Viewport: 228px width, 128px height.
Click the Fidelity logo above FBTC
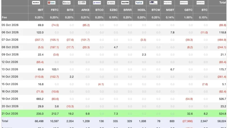pos(51,3)
